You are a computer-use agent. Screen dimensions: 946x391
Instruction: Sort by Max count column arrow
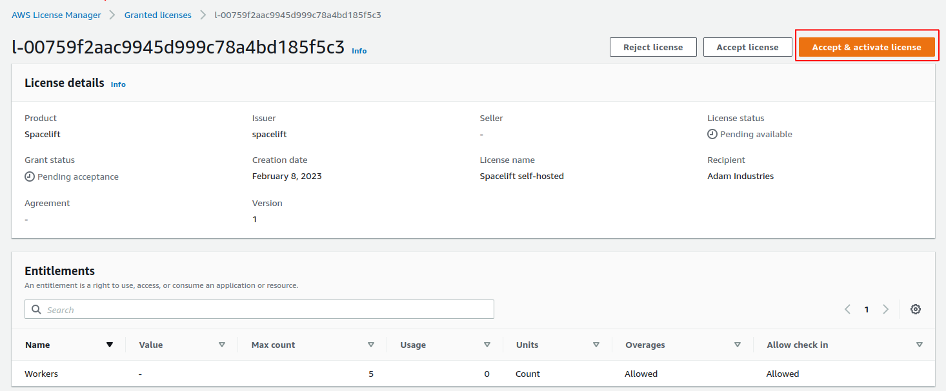370,345
